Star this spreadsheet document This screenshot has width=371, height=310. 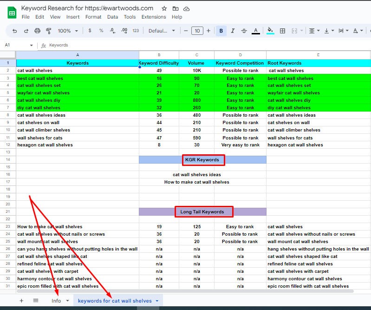(x=164, y=8)
